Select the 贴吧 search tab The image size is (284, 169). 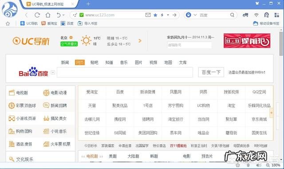coord(94,63)
